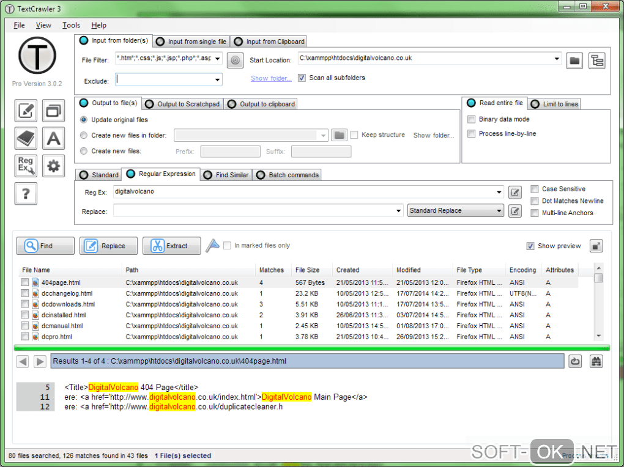Click the refresh icon beside results bar
This screenshot has width=624, height=467.
(575, 362)
